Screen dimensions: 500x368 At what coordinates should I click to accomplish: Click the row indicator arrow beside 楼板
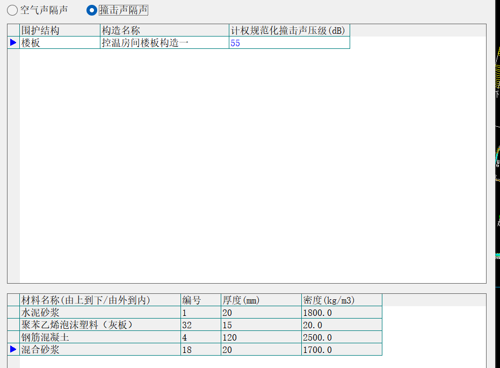13,43
